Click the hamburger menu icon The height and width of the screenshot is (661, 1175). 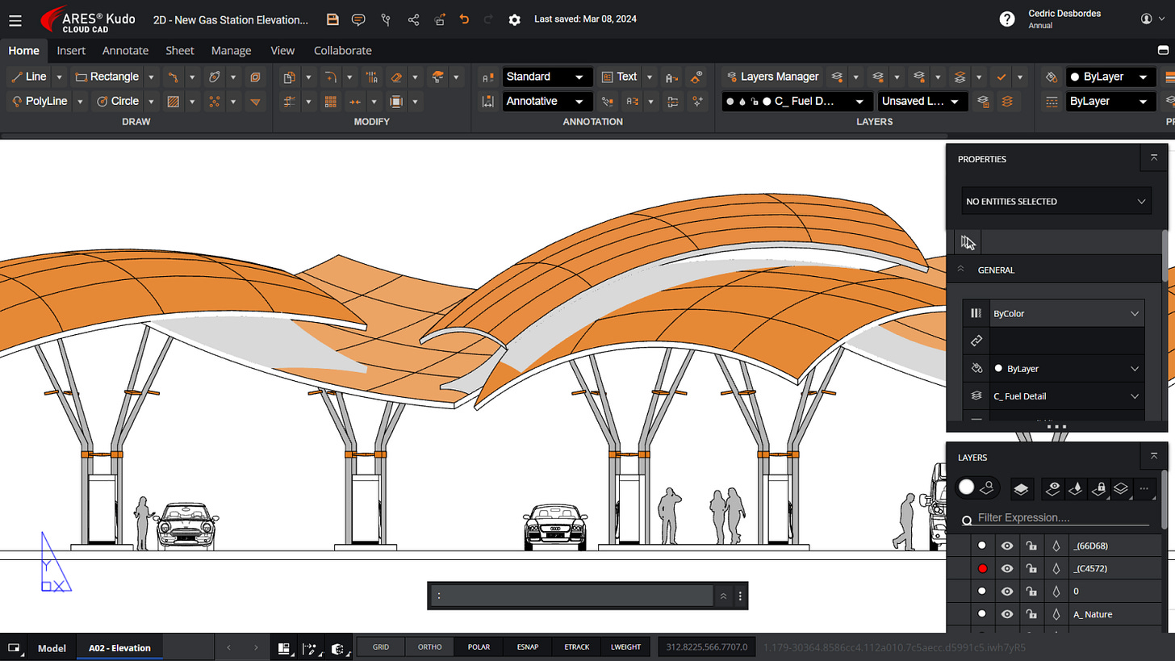click(x=15, y=19)
